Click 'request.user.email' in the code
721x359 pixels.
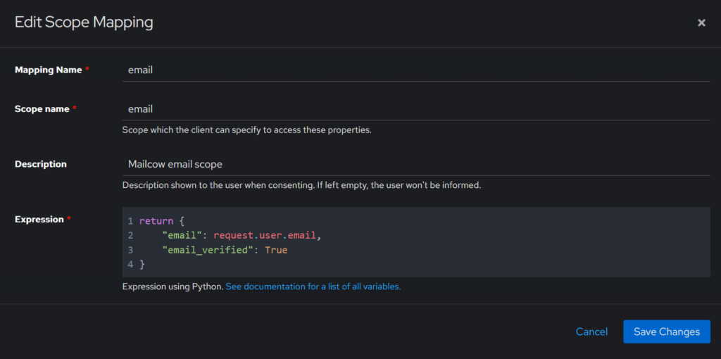tap(265, 235)
